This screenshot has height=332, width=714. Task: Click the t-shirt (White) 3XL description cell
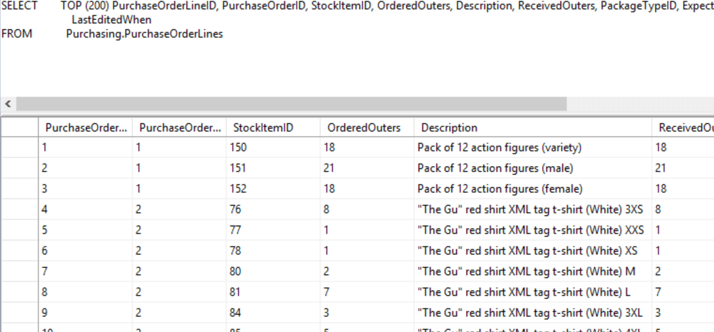533,313
